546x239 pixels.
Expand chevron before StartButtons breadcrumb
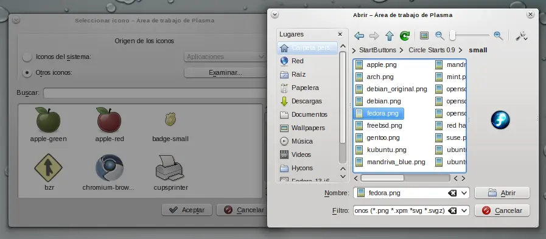354,50
